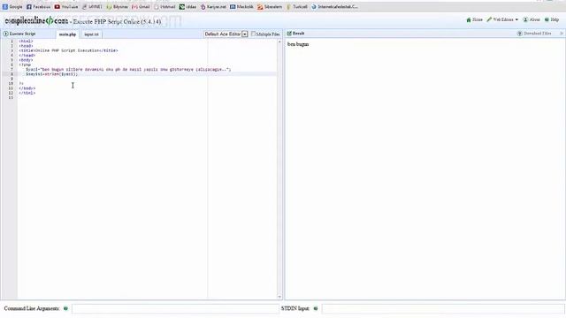Open the Default Ace Editor dropdown
566x318 pixels.
coord(226,34)
